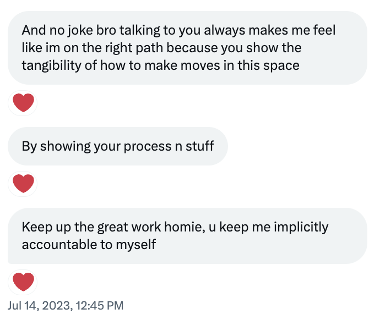Select the 'By showing your process n stuff' bubble
Image resolution: width=380 pixels, height=320 pixels.
117,146
